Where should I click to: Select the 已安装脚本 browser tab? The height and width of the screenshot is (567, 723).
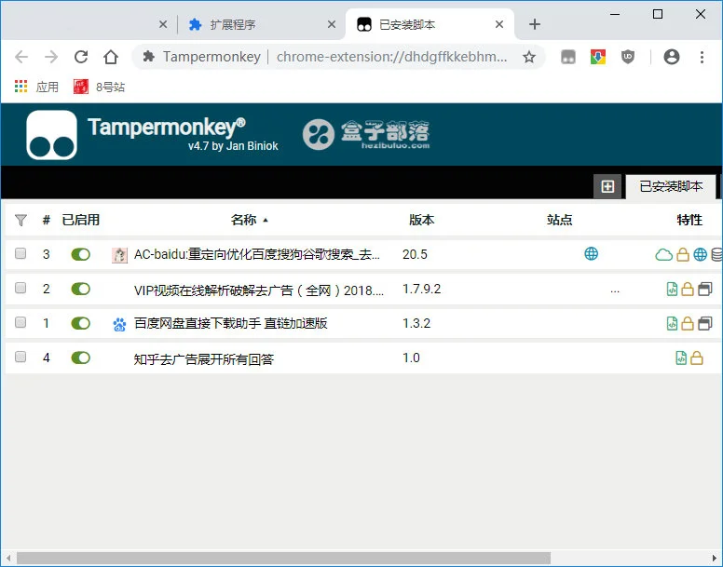click(x=429, y=24)
